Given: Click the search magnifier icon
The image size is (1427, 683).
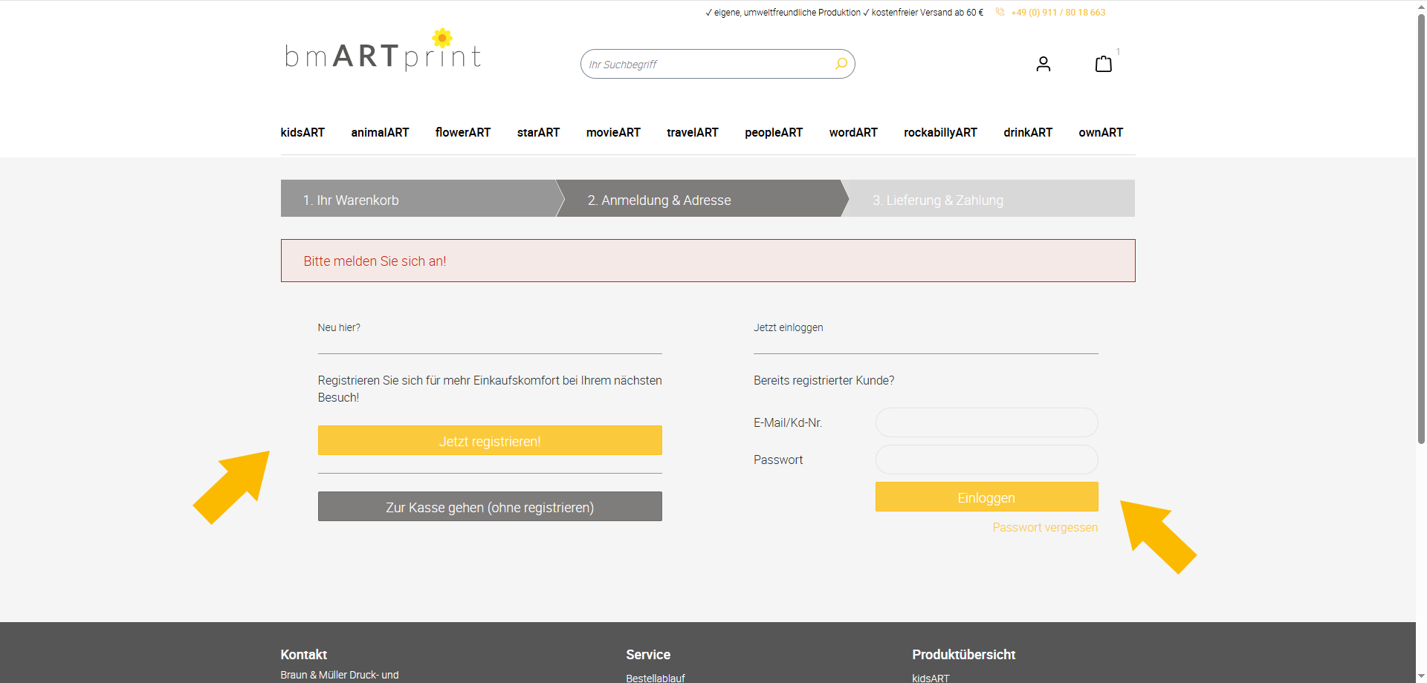Looking at the screenshot, I should pyautogui.click(x=841, y=64).
